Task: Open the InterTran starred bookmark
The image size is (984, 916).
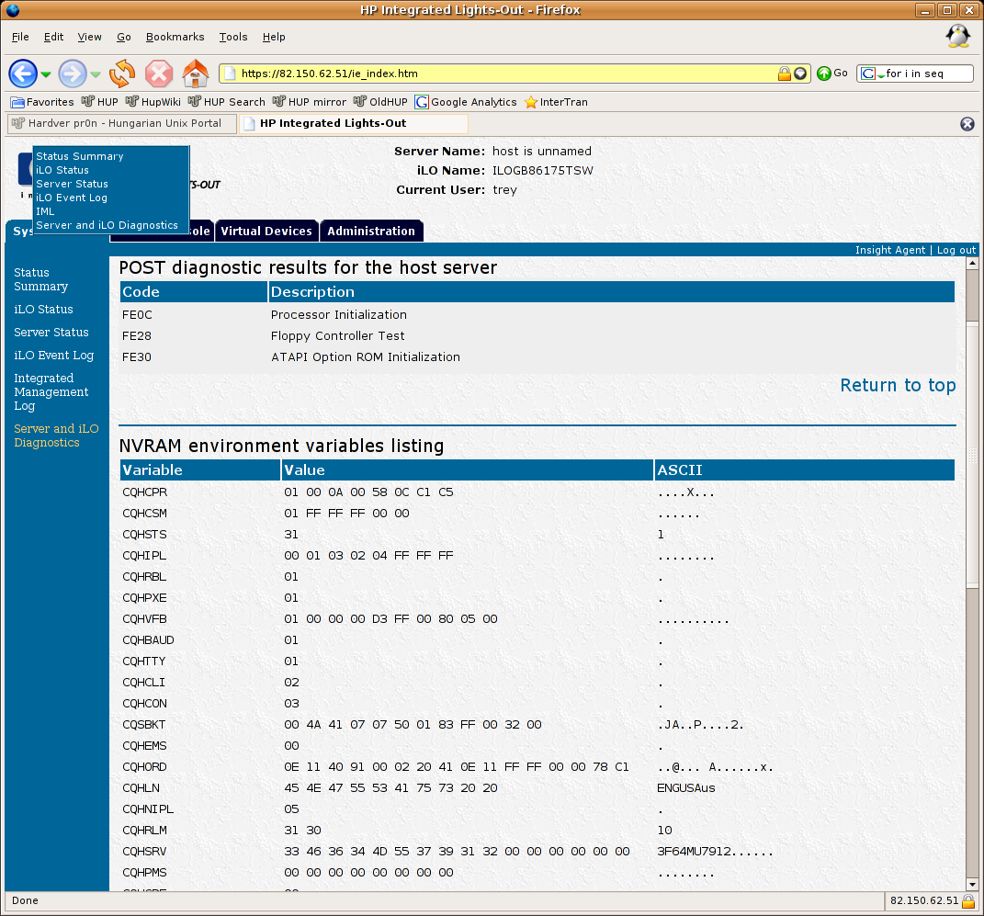Action: (556, 102)
